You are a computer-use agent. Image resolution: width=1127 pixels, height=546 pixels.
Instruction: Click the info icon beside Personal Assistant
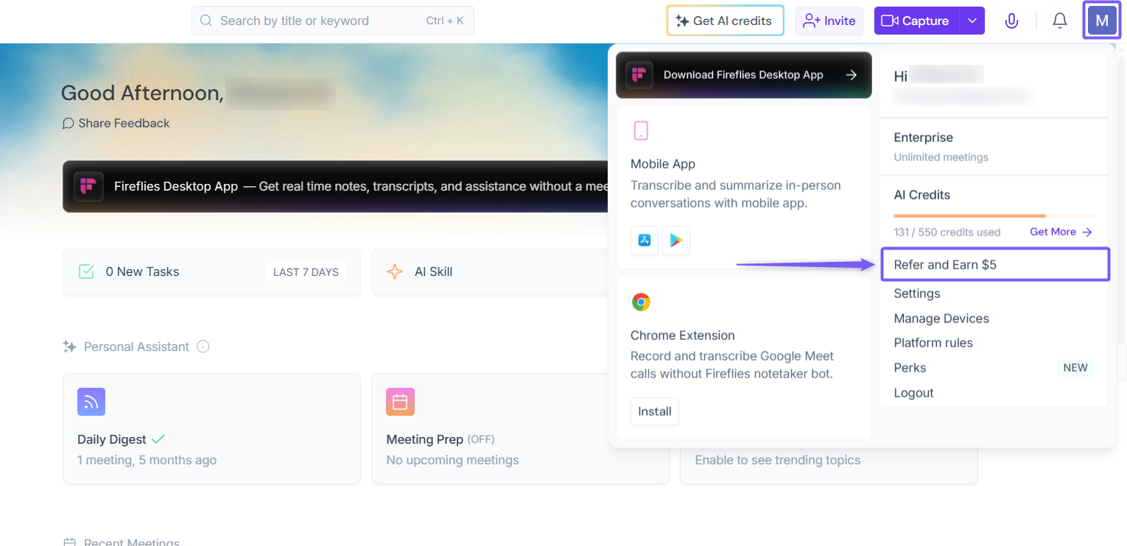(x=203, y=347)
